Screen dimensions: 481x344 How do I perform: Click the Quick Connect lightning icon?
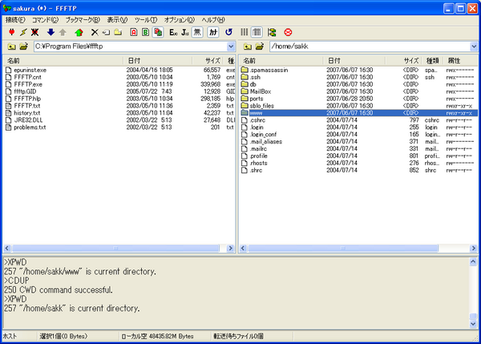point(23,32)
